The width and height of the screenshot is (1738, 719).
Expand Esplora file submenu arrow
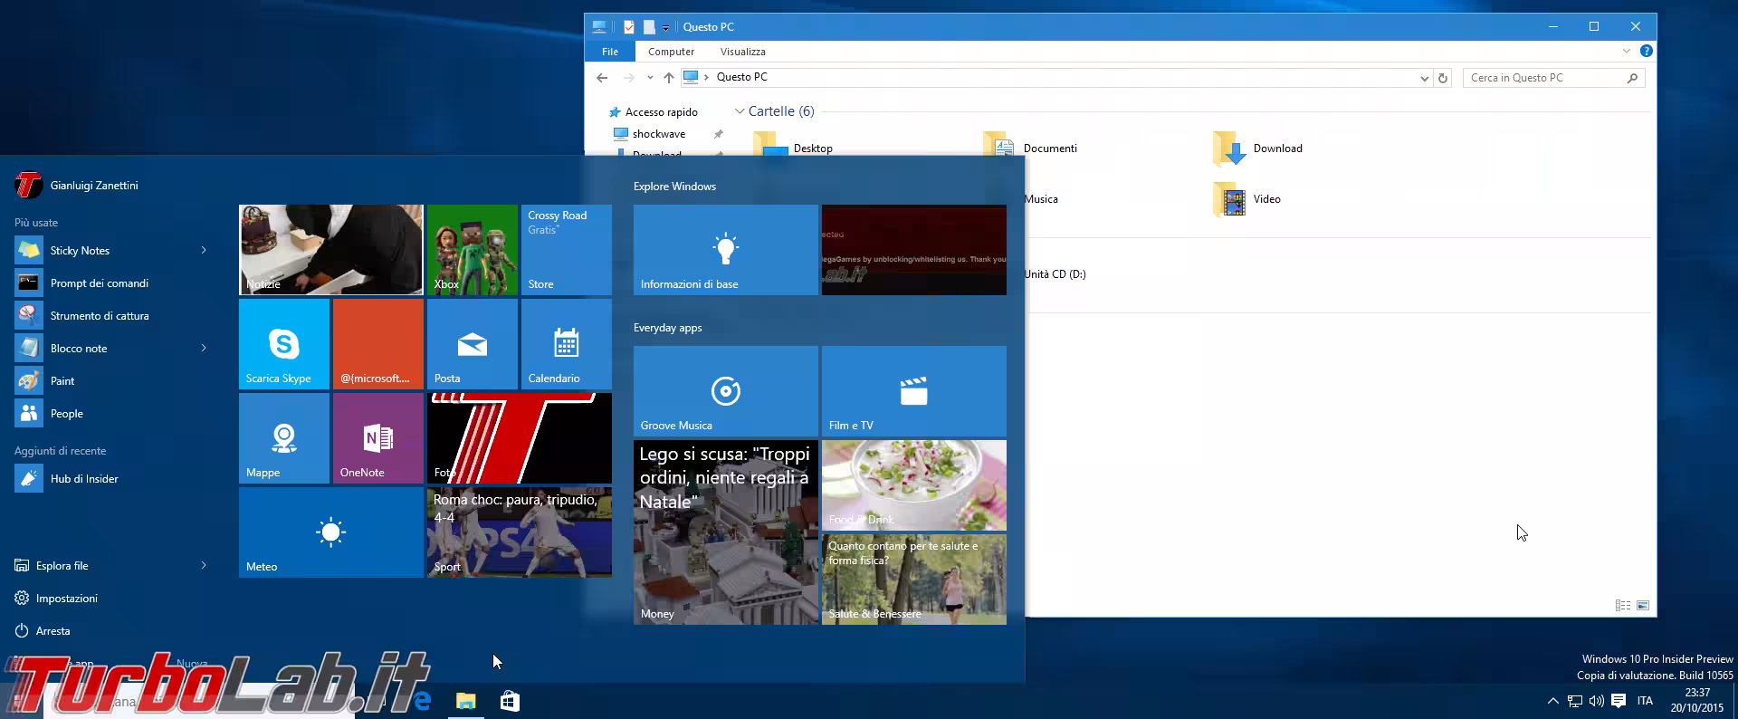point(204,565)
